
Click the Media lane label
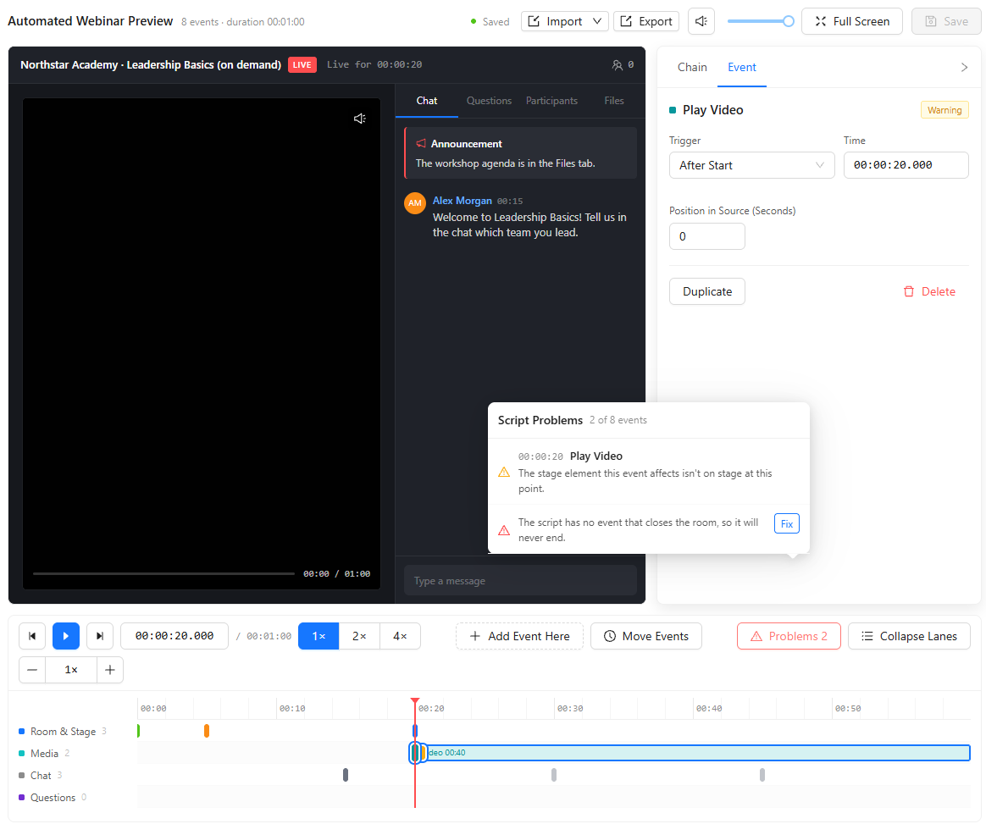[44, 754]
